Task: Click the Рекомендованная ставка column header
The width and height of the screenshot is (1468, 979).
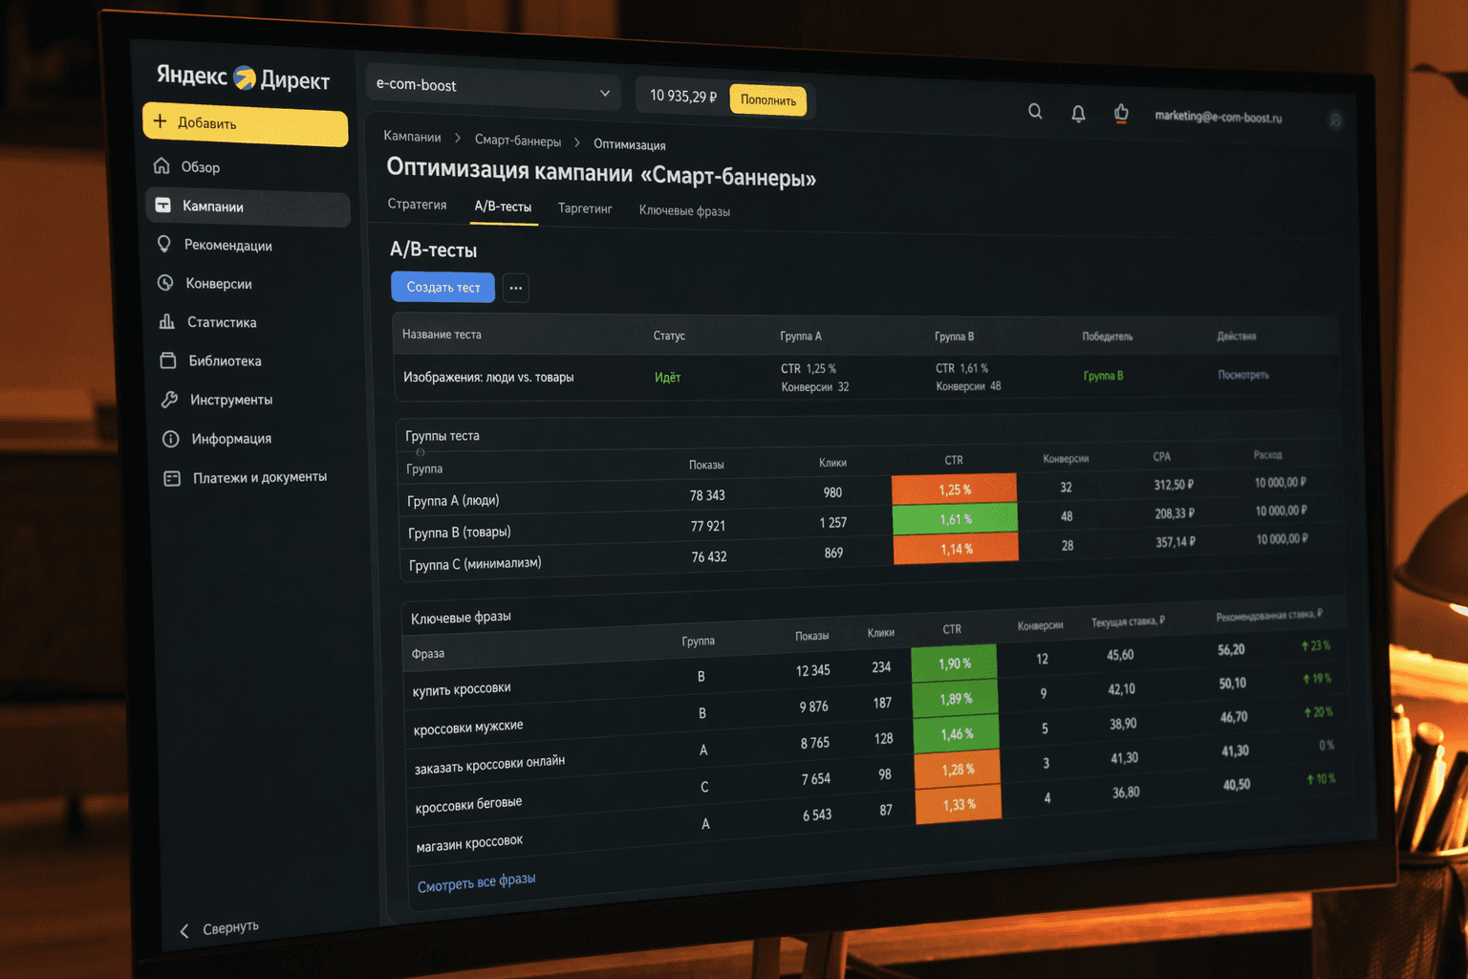Action: (1269, 615)
